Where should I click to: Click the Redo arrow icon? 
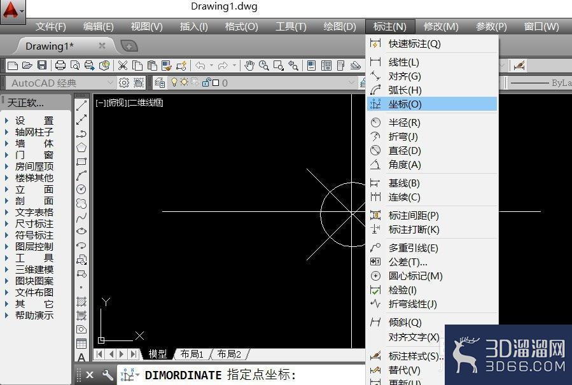[223, 66]
